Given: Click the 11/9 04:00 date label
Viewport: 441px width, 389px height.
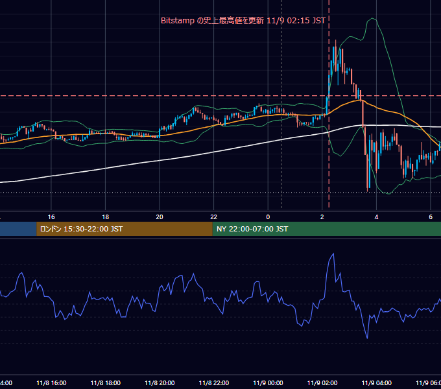Looking at the screenshot, I should [377, 383].
